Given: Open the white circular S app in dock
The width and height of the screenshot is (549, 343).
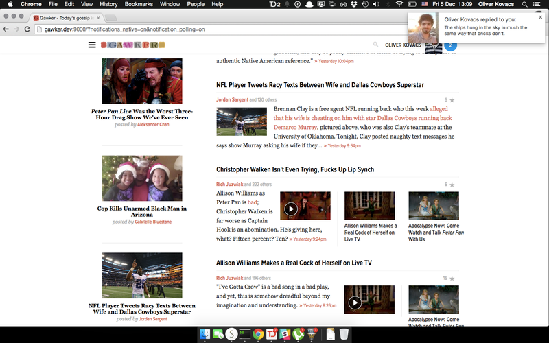Looking at the screenshot, I should tap(231, 334).
